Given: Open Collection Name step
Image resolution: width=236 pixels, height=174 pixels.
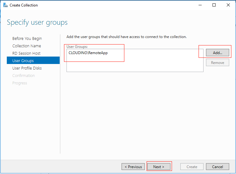Looking at the screenshot, I should click(x=27, y=46).
